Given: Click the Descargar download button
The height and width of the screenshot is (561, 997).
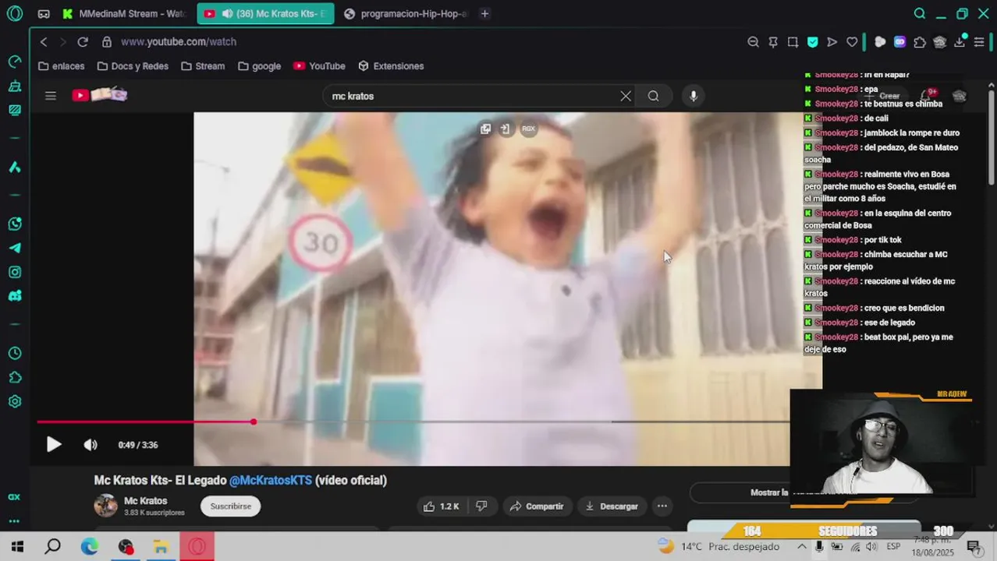Looking at the screenshot, I should [x=612, y=506].
